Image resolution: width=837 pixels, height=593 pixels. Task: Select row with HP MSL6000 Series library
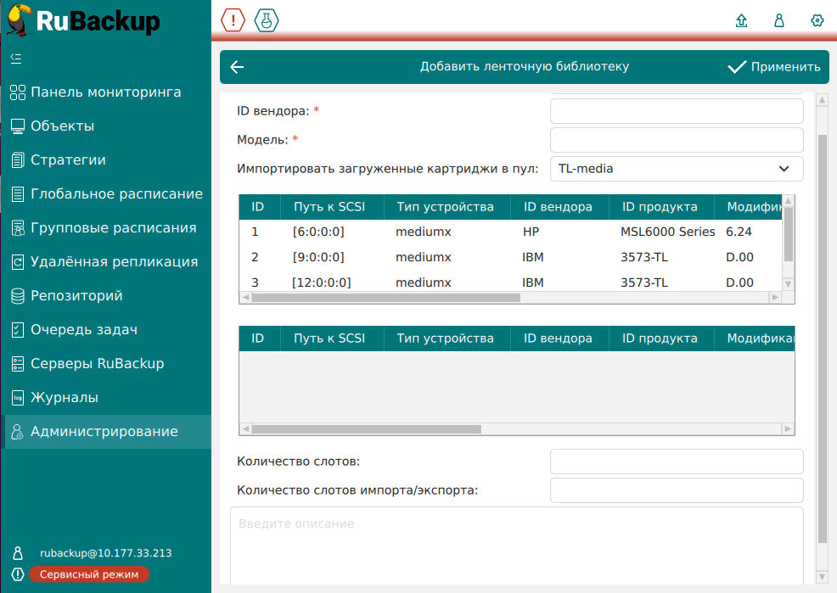click(509, 232)
